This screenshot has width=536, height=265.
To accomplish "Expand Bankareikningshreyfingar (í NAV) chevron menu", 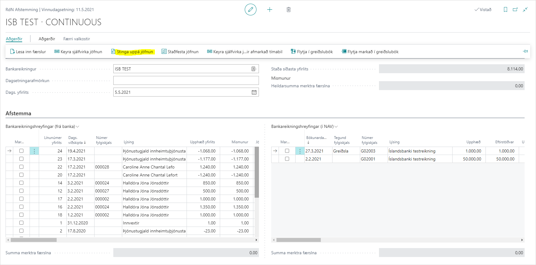I will pos(336,127).
